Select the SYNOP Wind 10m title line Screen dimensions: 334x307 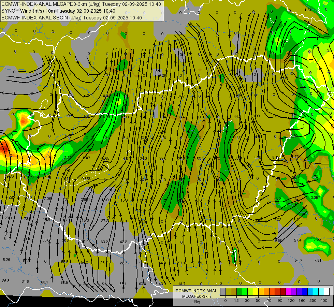58,11
